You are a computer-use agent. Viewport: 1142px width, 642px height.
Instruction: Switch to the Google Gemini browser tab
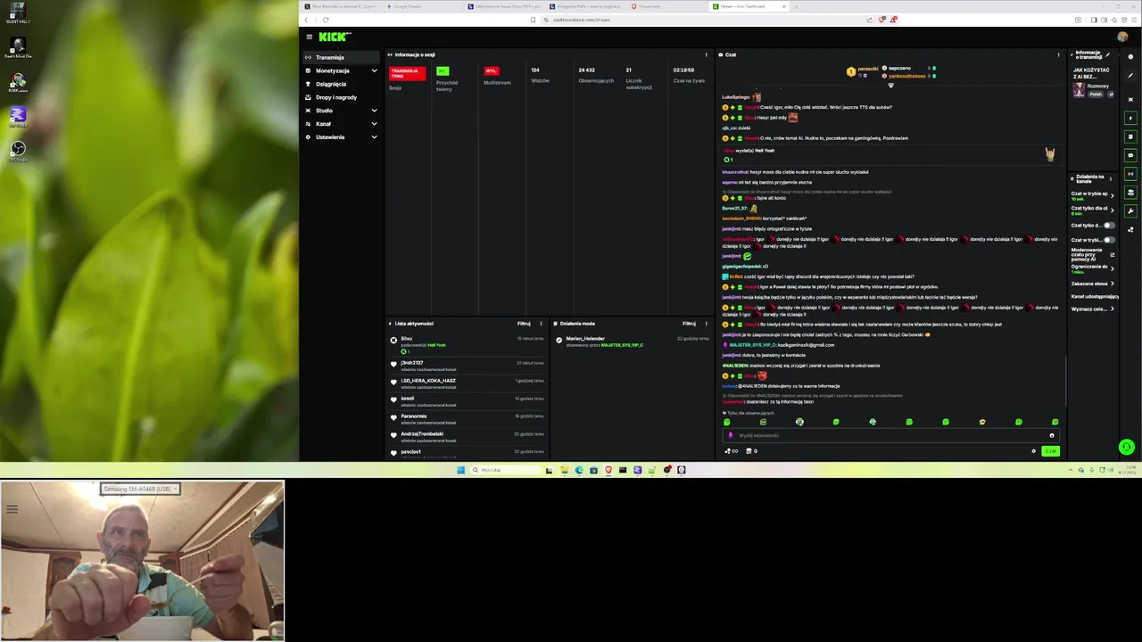[422, 6]
